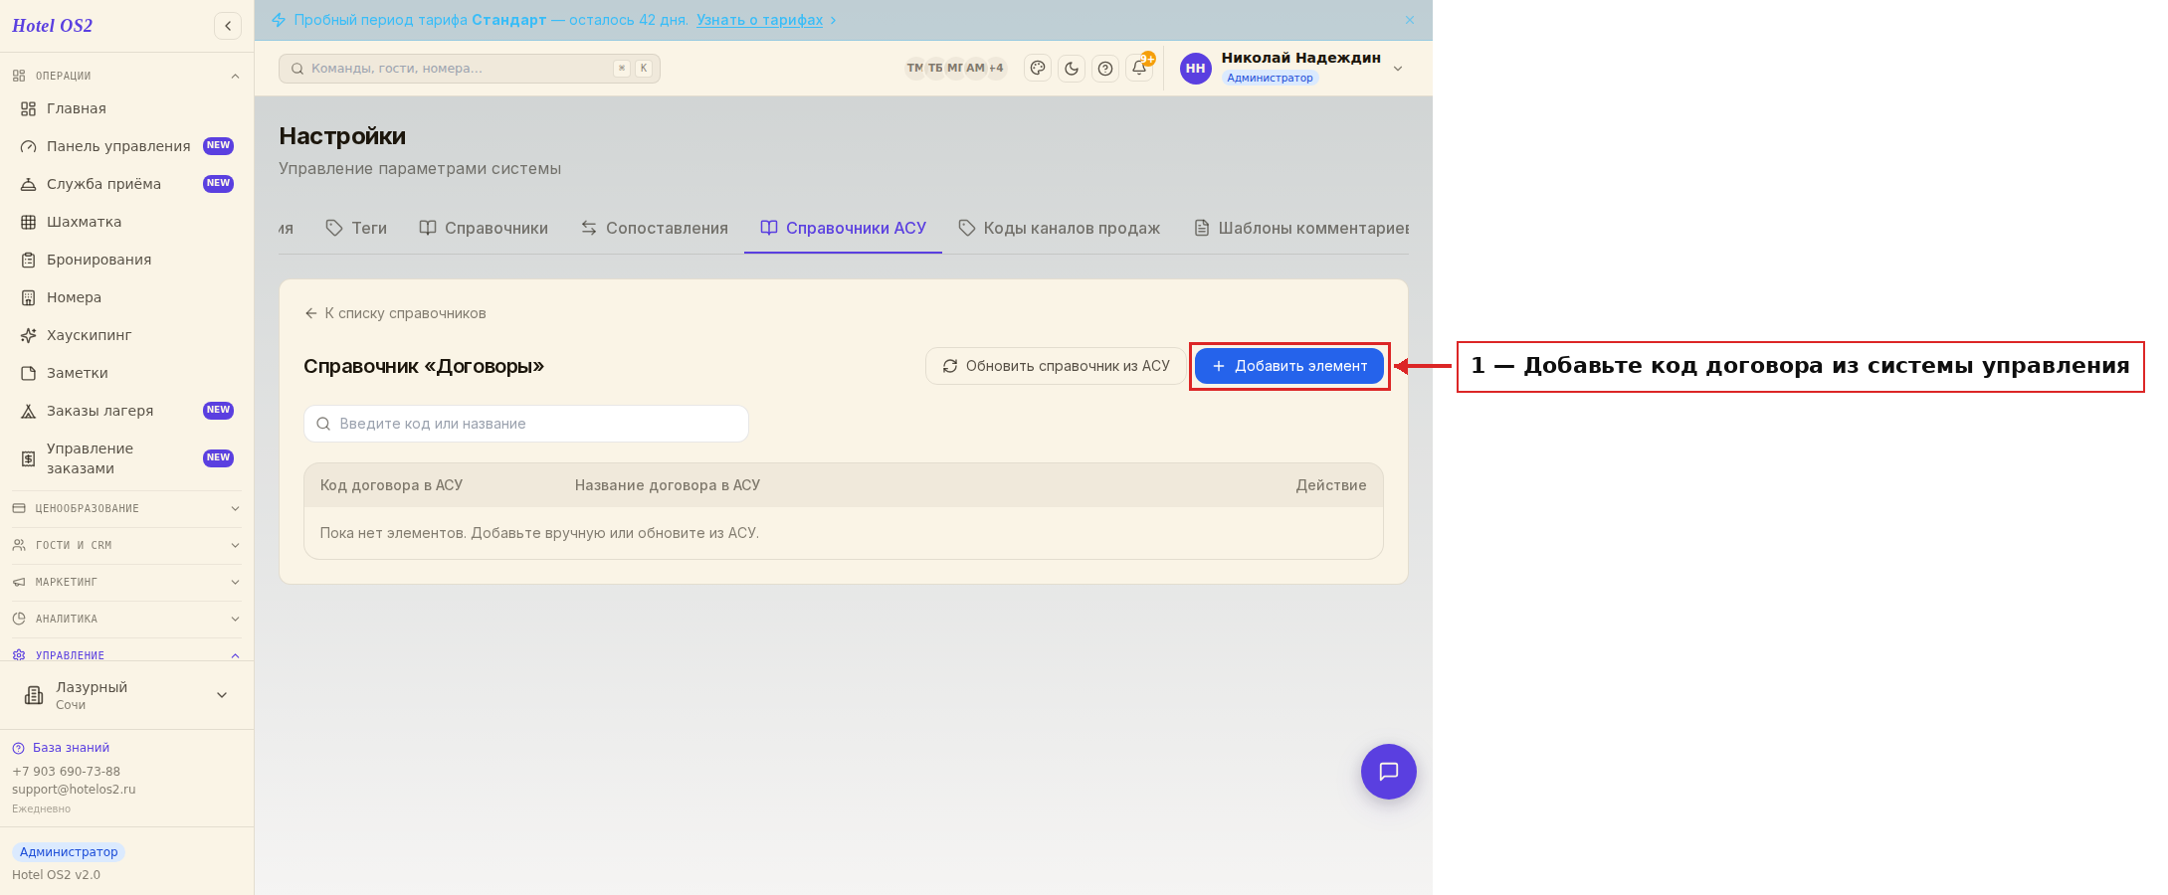Click the Действие column header
The width and height of the screenshot is (2168, 895).
(1330, 485)
